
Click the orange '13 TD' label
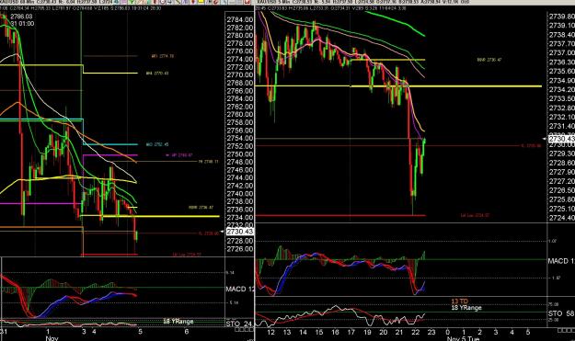coord(459,301)
